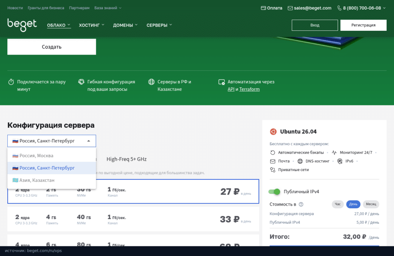Open Новости link

click(x=15, y=8)
